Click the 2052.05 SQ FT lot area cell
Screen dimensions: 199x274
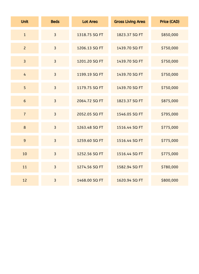coord(90,114)
